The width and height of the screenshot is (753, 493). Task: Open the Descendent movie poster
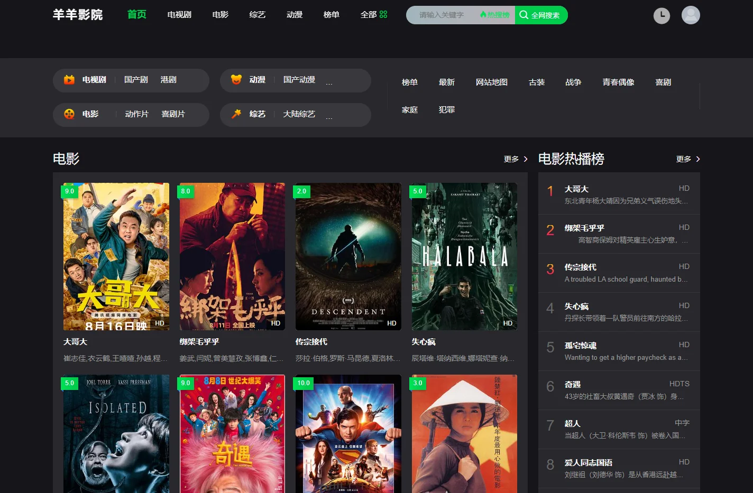pos(348,257)
